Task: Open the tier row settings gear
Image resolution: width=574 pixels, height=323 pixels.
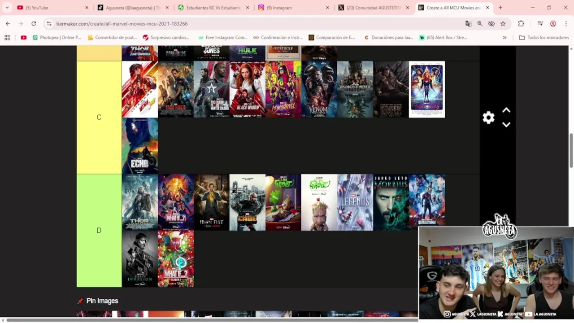Action: 488,118
